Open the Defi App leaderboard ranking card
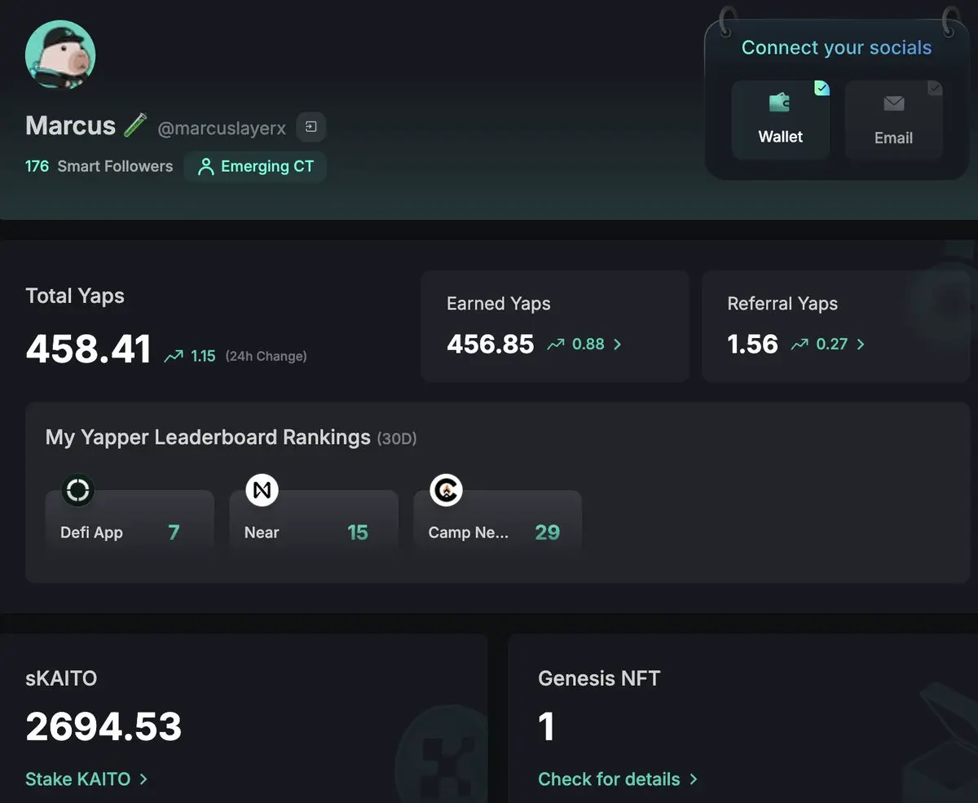Screen dimensions: 978x803 coord(130,524)
